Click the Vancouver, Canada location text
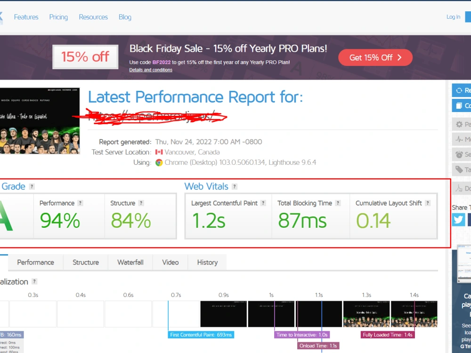This screenshot has width=471, height=353. pos(192,152)
